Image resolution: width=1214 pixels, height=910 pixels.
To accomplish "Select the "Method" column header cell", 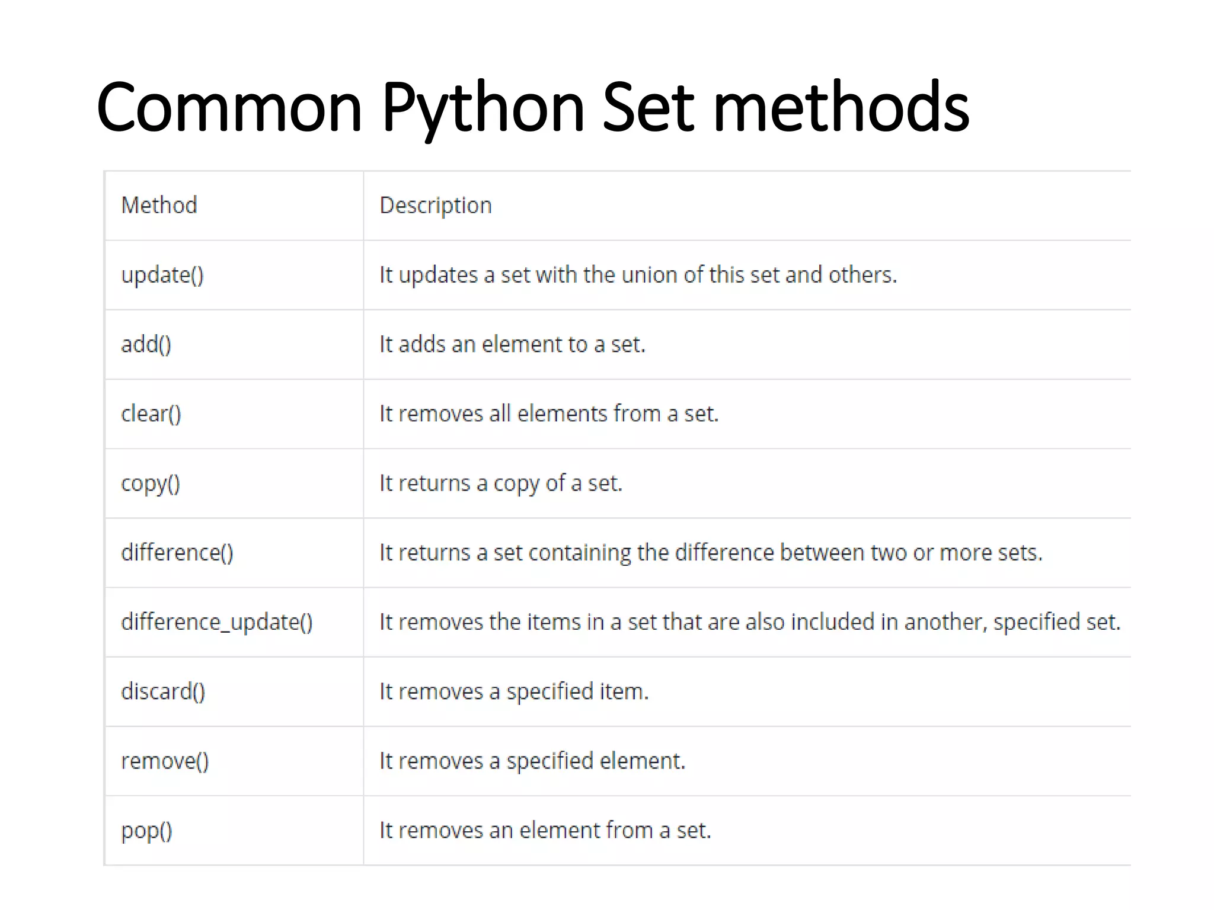I will pos(159,206).
